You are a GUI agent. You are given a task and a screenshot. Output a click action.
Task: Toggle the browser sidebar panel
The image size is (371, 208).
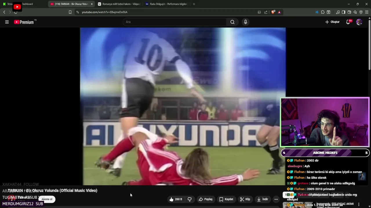[x=343, y=12]
